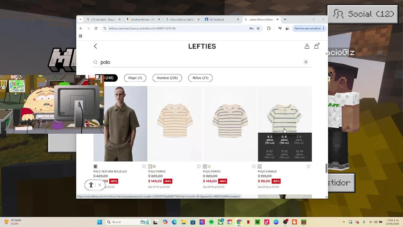Switch to the Facebook tab
403x227 pixels.
click(222, 20)
